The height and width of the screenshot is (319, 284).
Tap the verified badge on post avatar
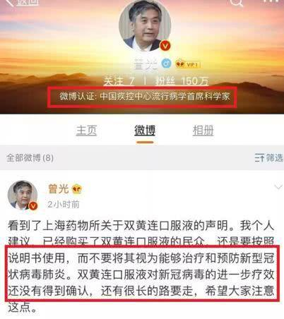(x=33, y=205)
